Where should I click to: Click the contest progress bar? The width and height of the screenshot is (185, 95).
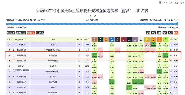92,24
